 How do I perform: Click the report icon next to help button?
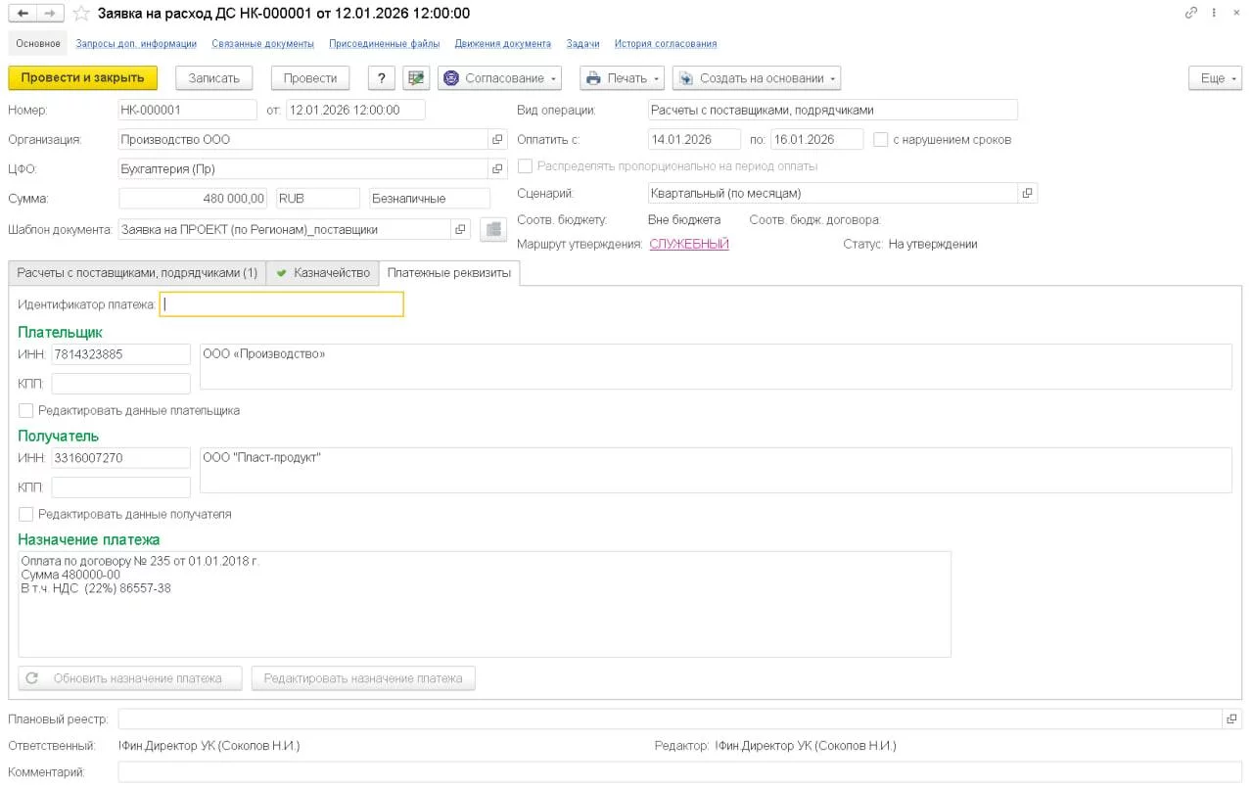coord(417,78)
